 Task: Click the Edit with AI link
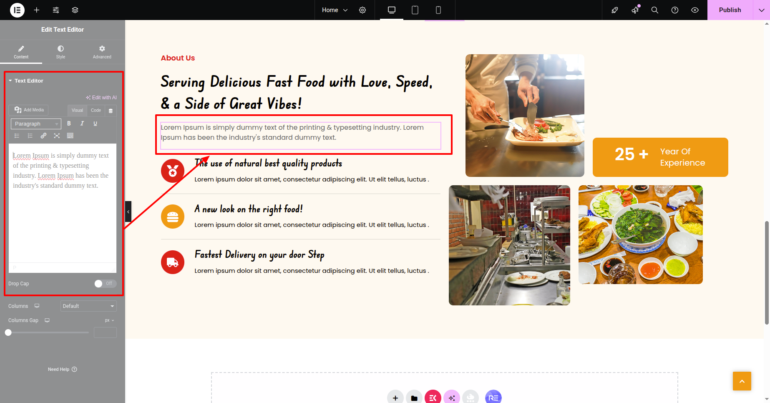coord(101,98)
